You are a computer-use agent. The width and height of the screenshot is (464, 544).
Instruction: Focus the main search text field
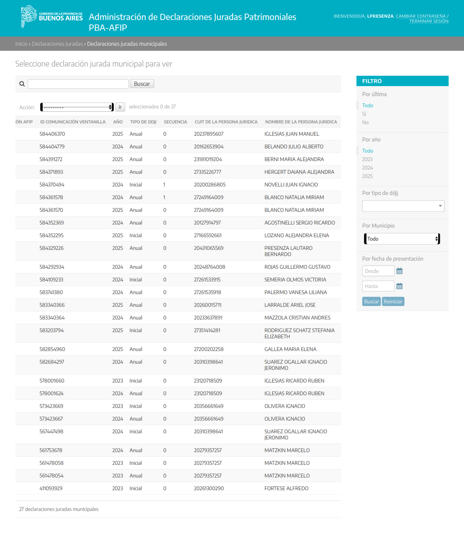point(78,84)
